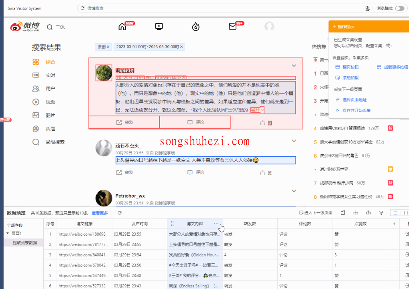Viewport: 409px width, 289px height.
Task: Click the document icon next to 浏览模式
Action: pyautogui.click(x=367, y=8)
